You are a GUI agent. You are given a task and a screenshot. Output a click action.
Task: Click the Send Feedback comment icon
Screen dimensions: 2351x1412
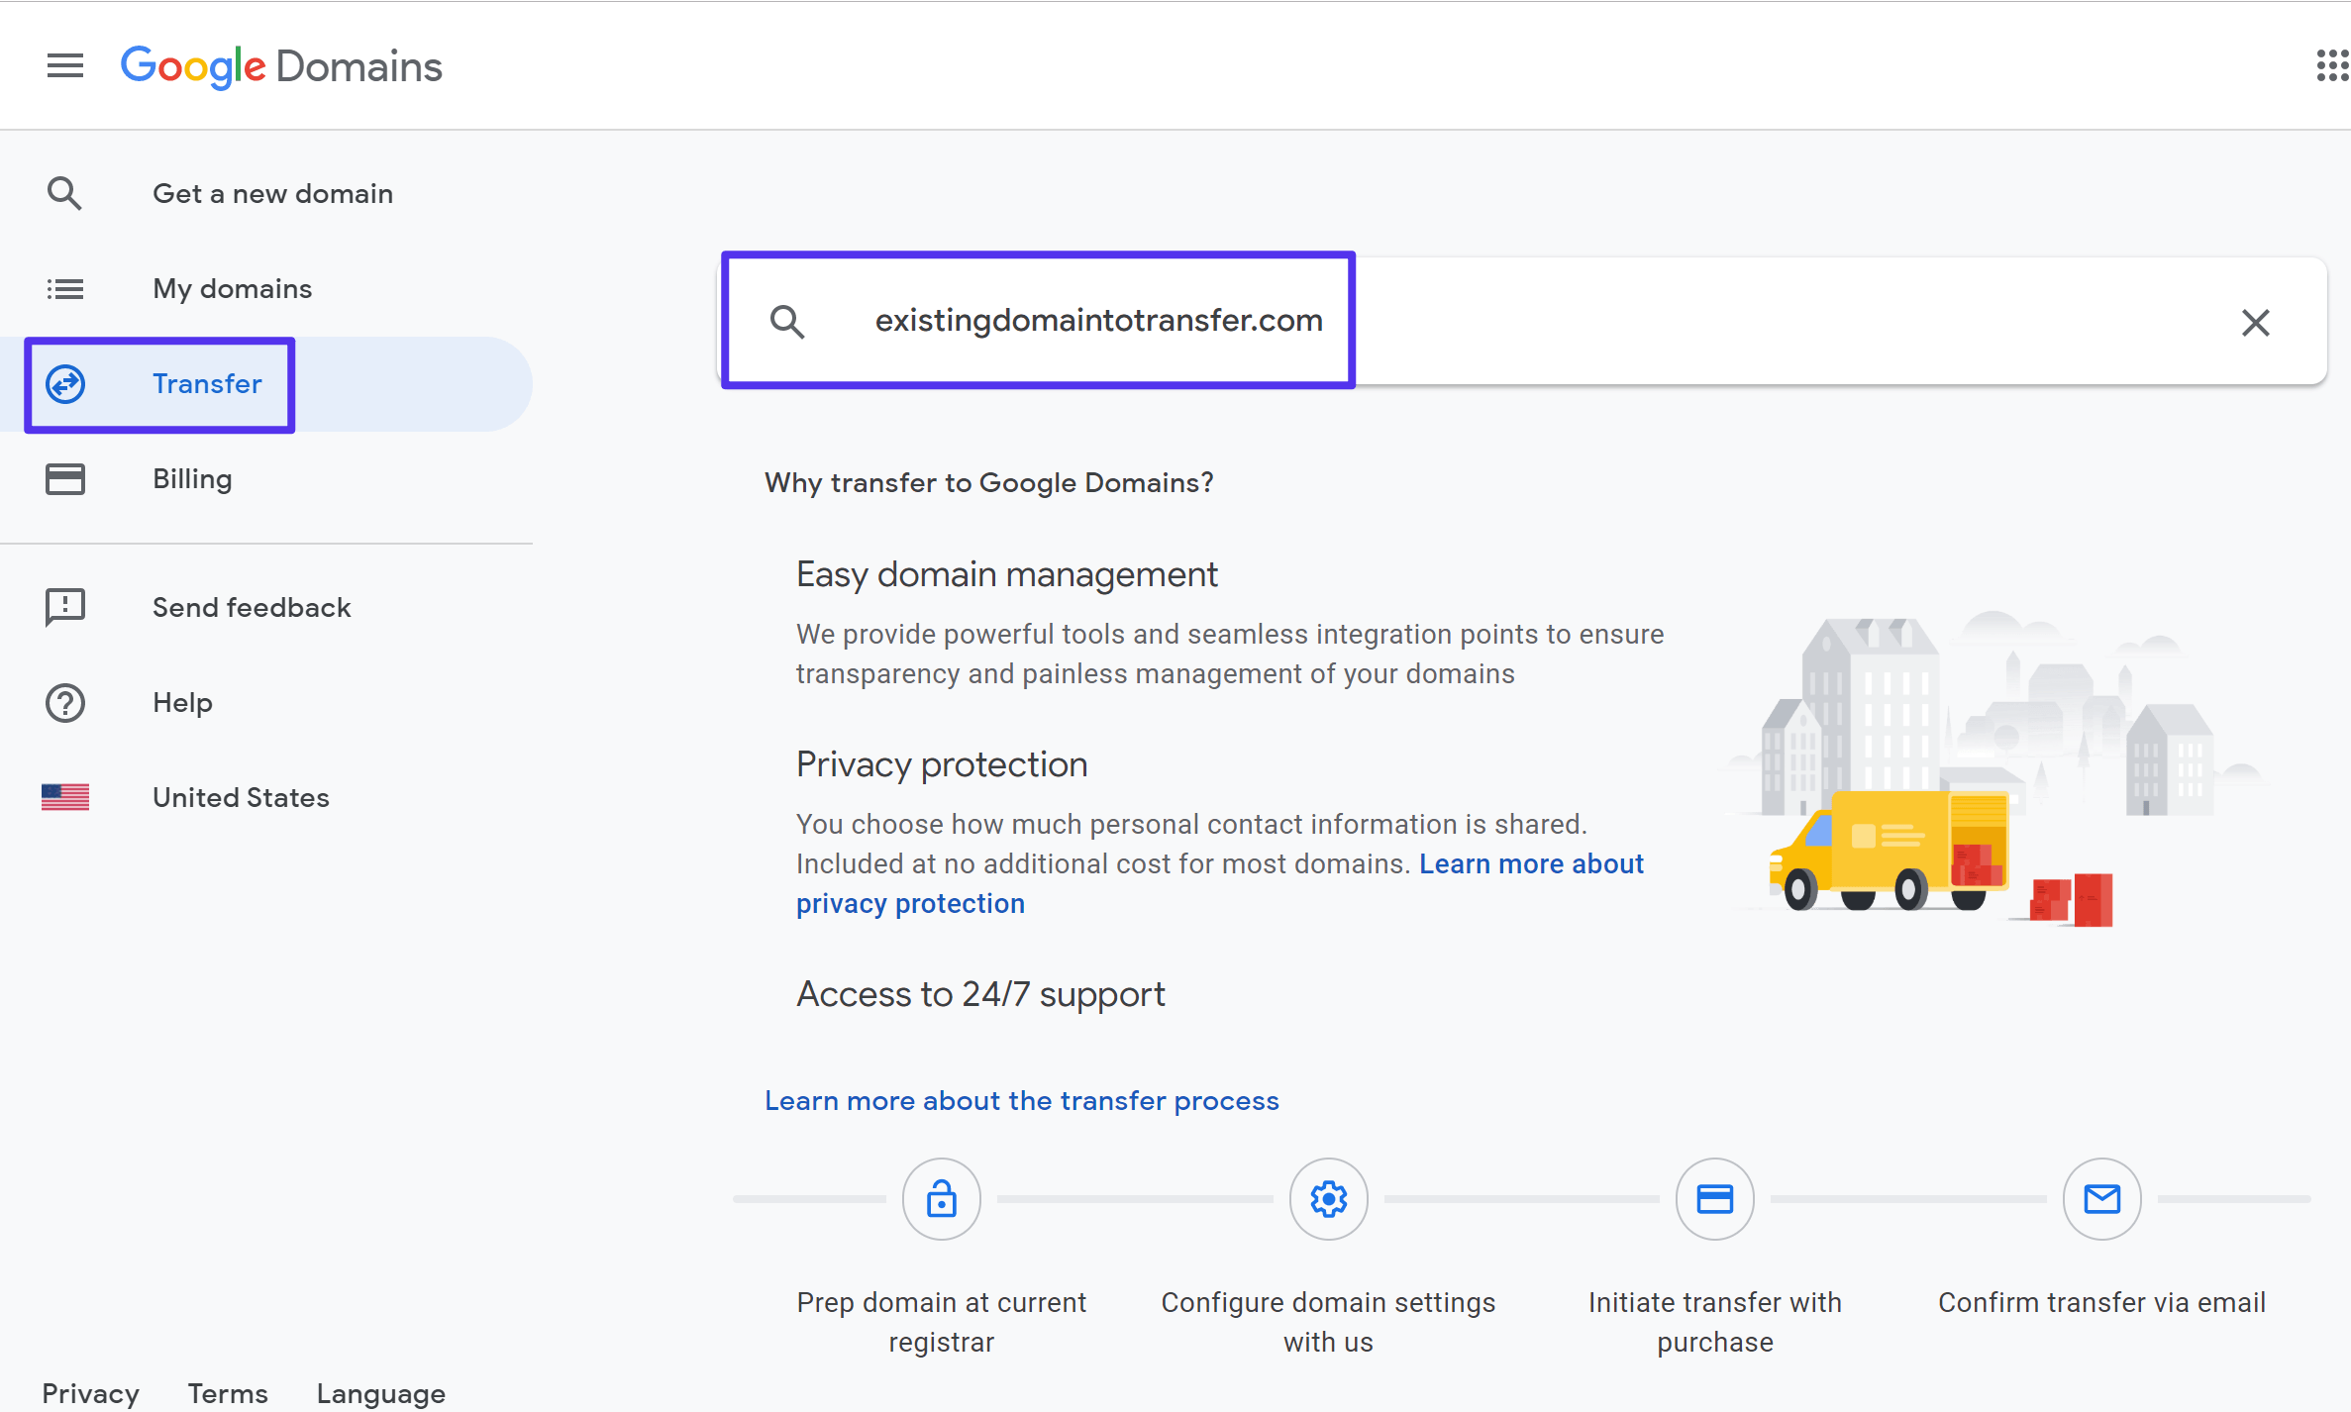tap(62, 606)
